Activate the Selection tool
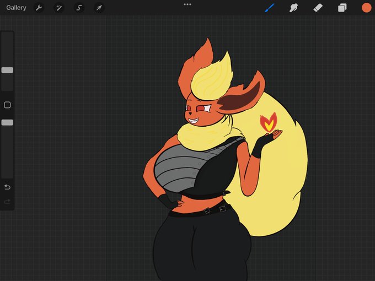This screenshot has width=375, height=281. point(79,8)
